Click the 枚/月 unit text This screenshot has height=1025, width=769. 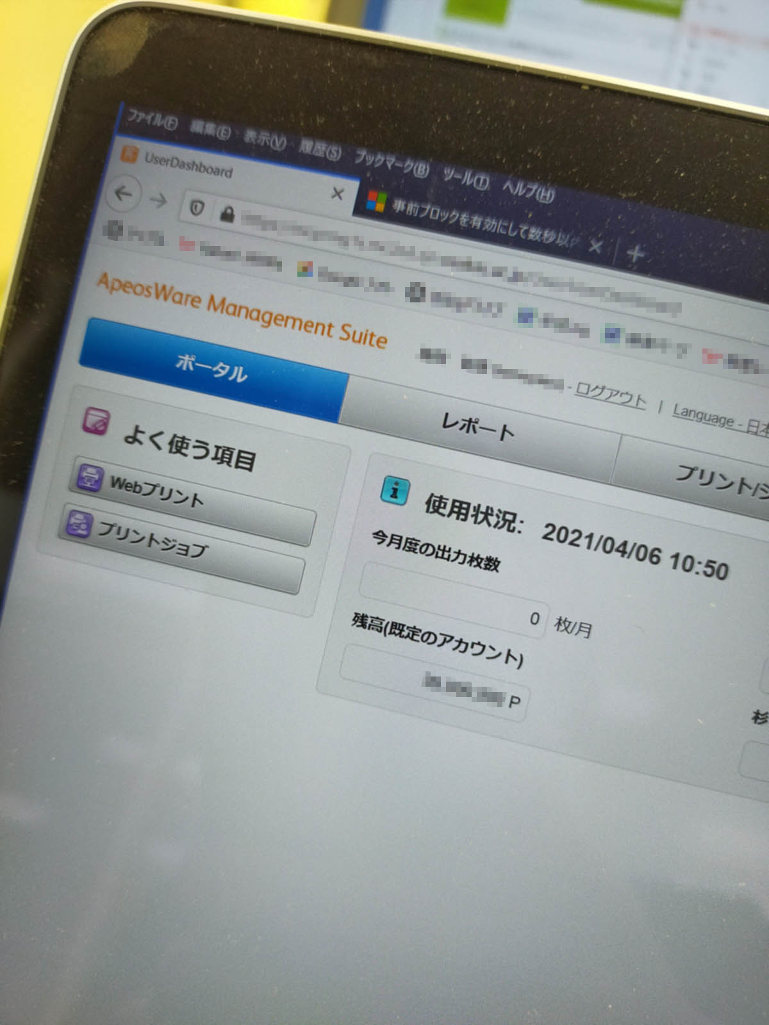coord(573,627)
